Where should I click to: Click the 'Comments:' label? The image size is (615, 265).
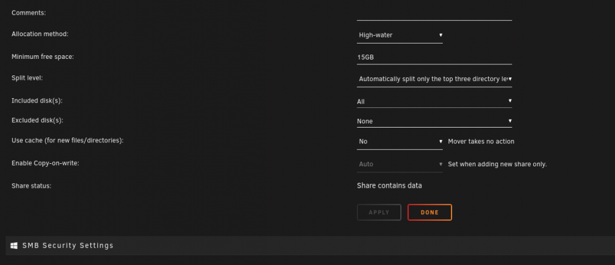pos(29,13)
